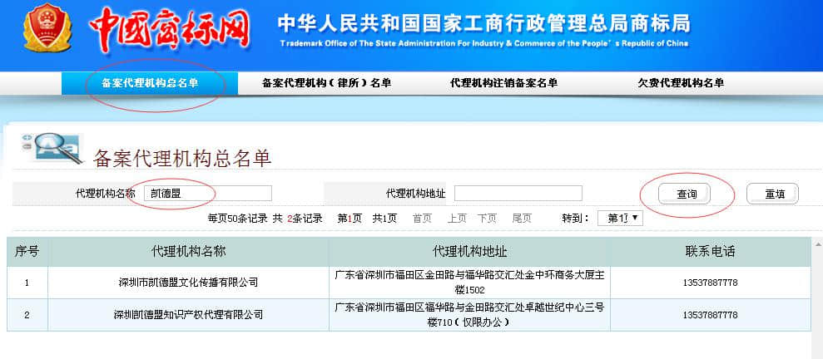This screenshot has width=823, height=359.
Task: Click the 代理机构名称 input field
Action: (x=206, y=194)
